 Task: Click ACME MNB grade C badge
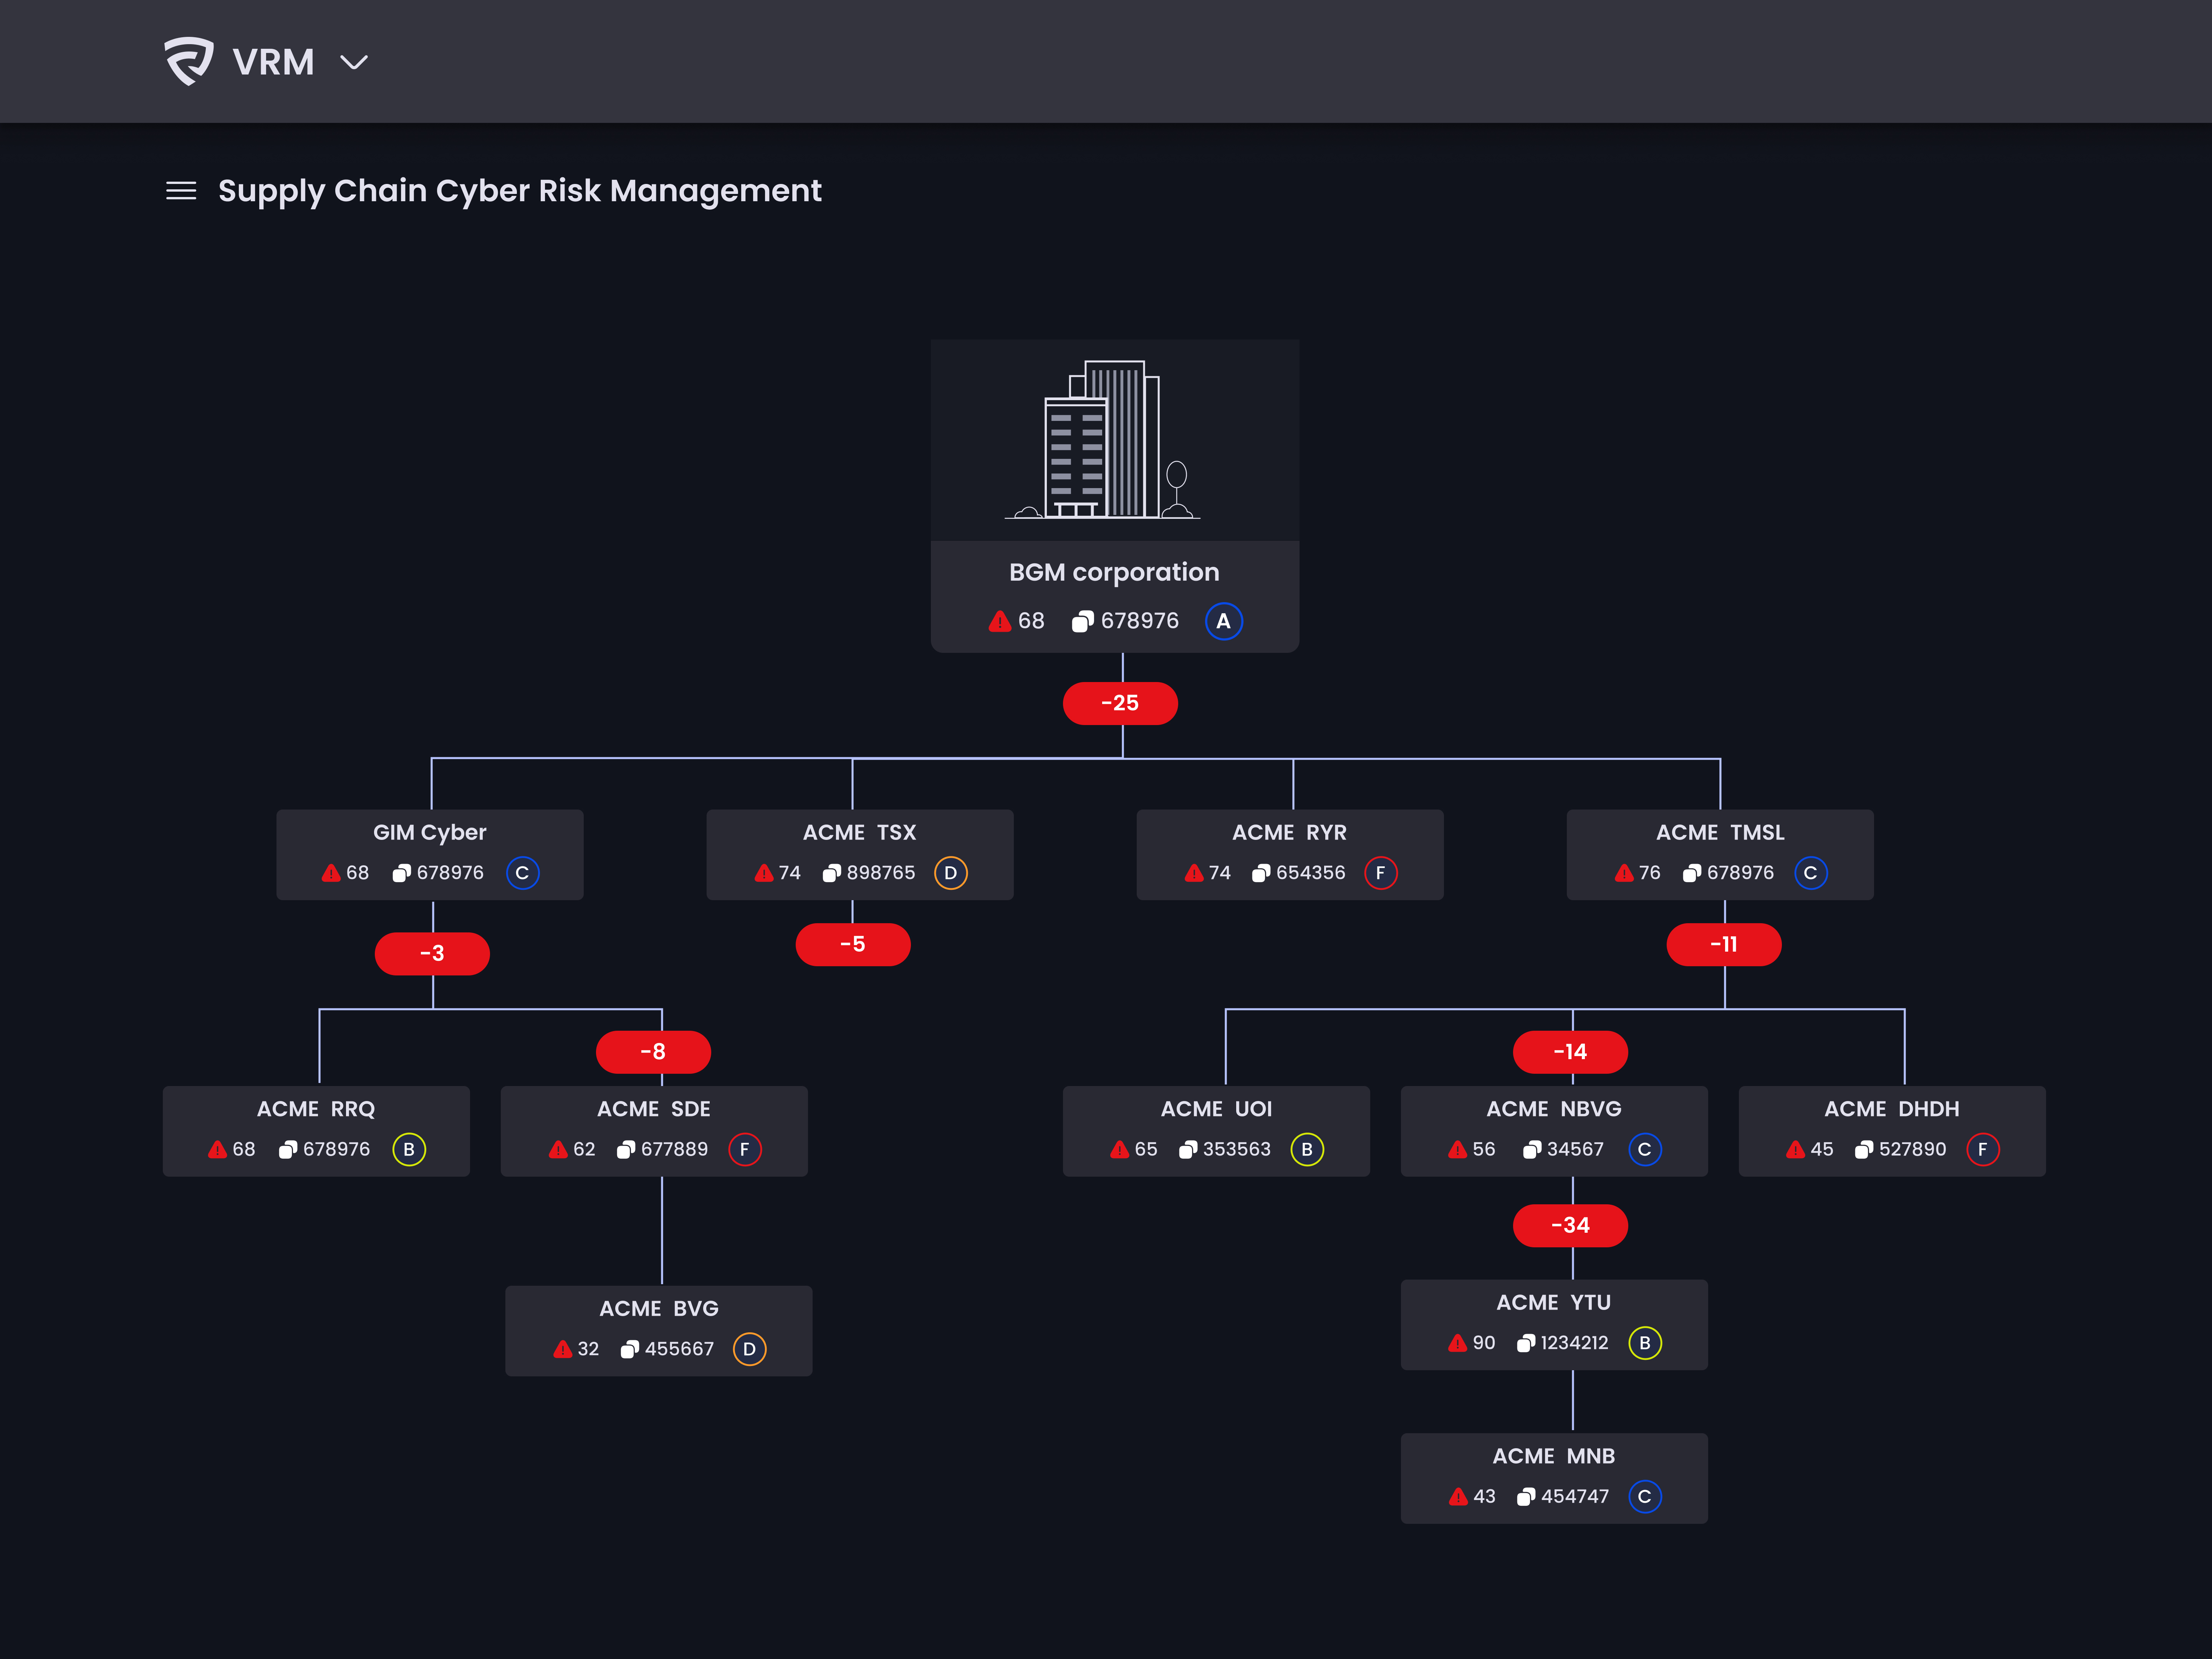coord(1645,1496)
